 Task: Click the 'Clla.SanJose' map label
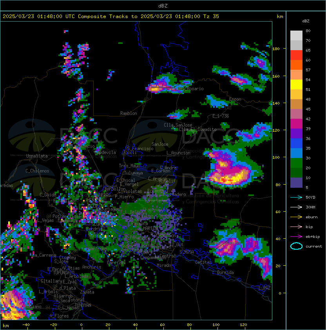[178, 125]
